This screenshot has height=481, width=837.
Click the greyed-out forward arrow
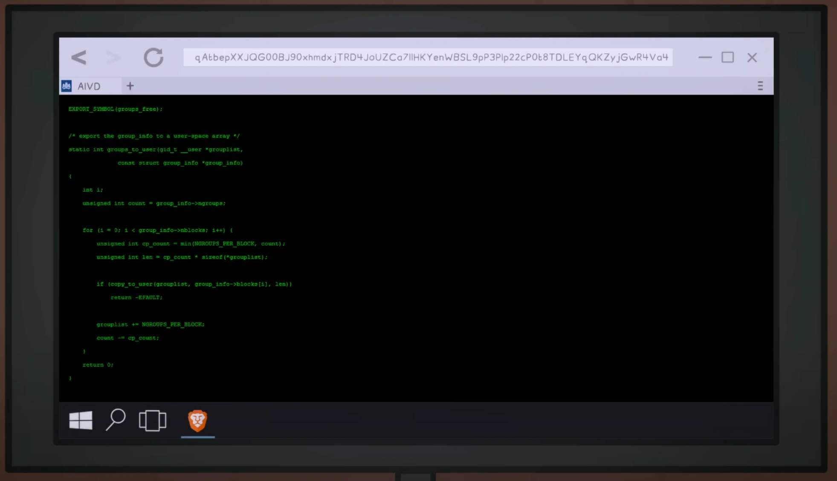pyautogui.click(x=113, y=58)
